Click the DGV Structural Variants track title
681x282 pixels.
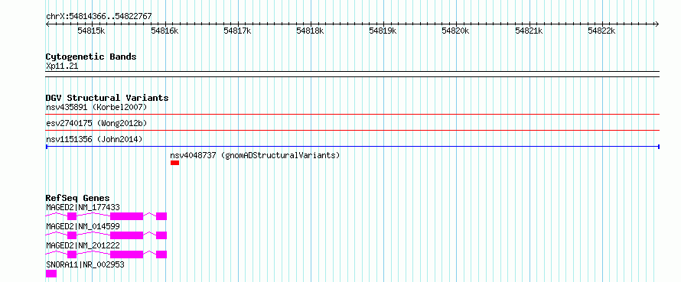(107, 98)
